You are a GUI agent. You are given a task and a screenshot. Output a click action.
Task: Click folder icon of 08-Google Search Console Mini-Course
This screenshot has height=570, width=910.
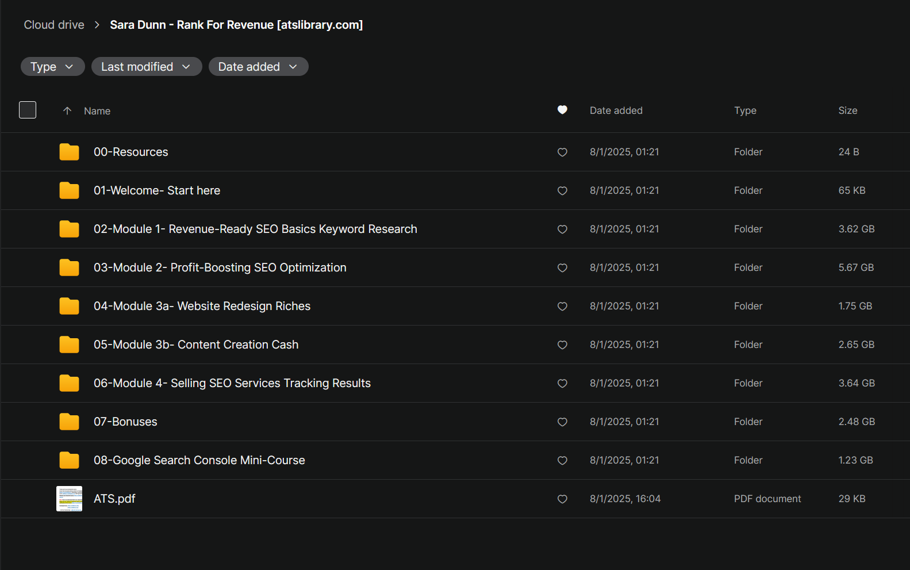pos(69,460)
